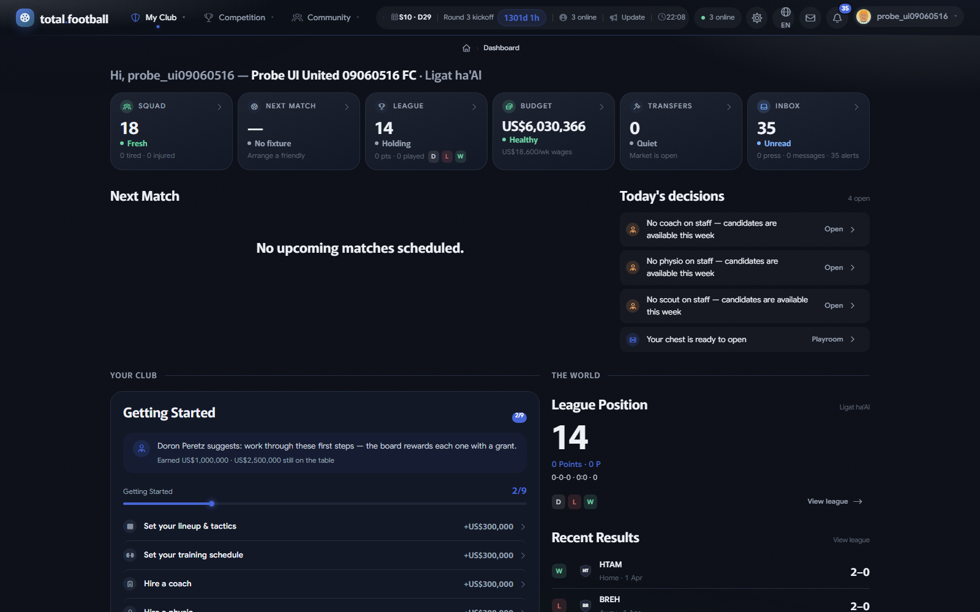Click the '0 Points · 0 P' text
Screen dimensions: 980x612
[x=576, y=465]
